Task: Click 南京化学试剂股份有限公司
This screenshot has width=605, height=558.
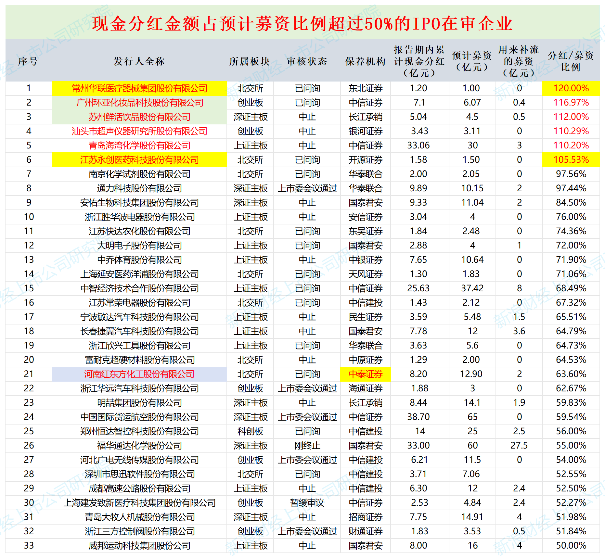Action: point(139,174)
